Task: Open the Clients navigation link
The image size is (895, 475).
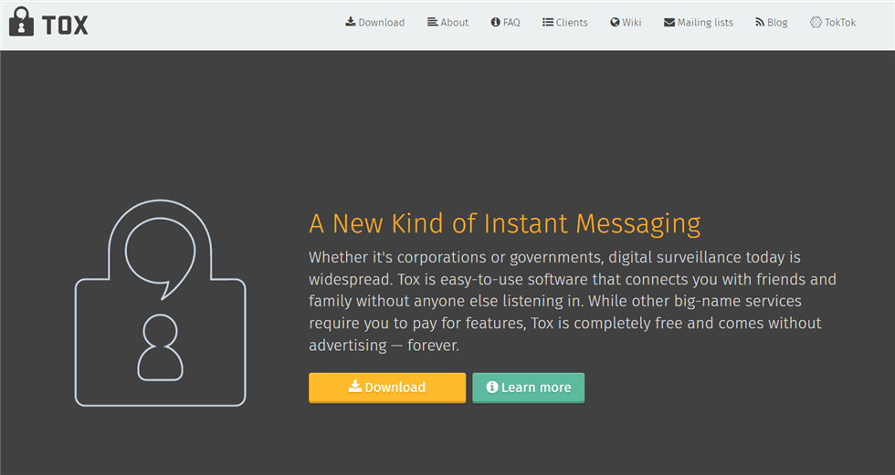Action: point(564,22)
